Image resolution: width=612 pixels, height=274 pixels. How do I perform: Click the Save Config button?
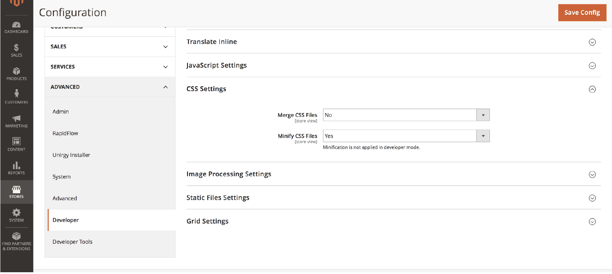pos(582,12)
